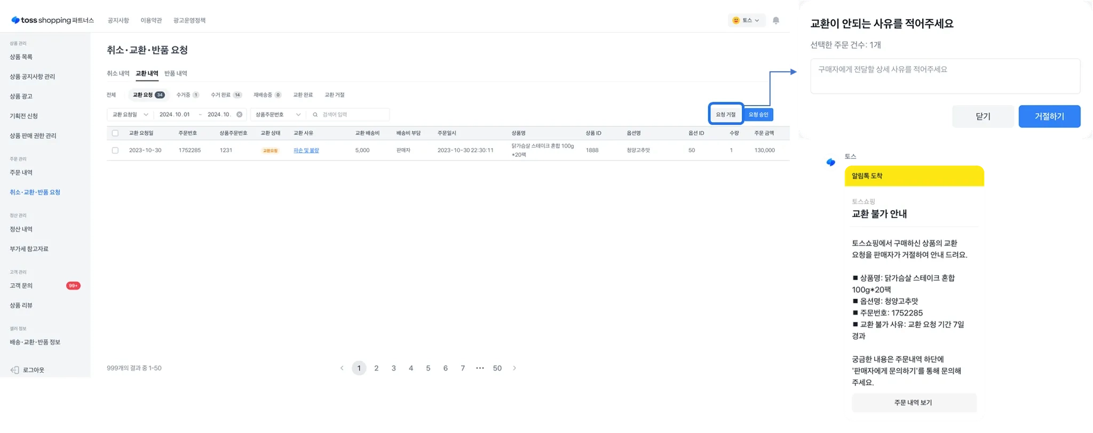Go to page 3

point(393,368)
